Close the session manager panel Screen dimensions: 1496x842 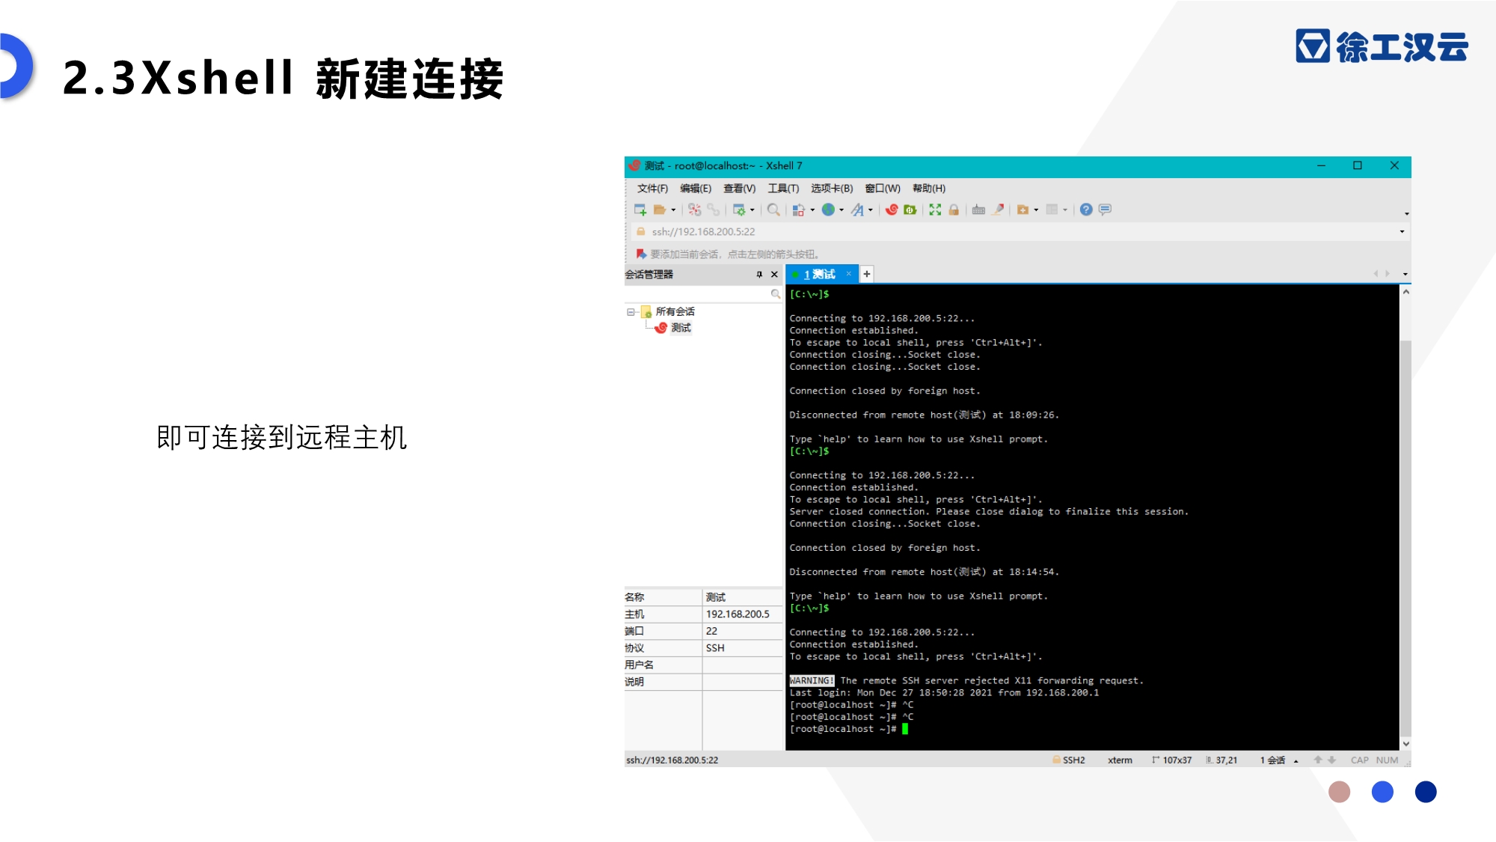click(775, 275)
